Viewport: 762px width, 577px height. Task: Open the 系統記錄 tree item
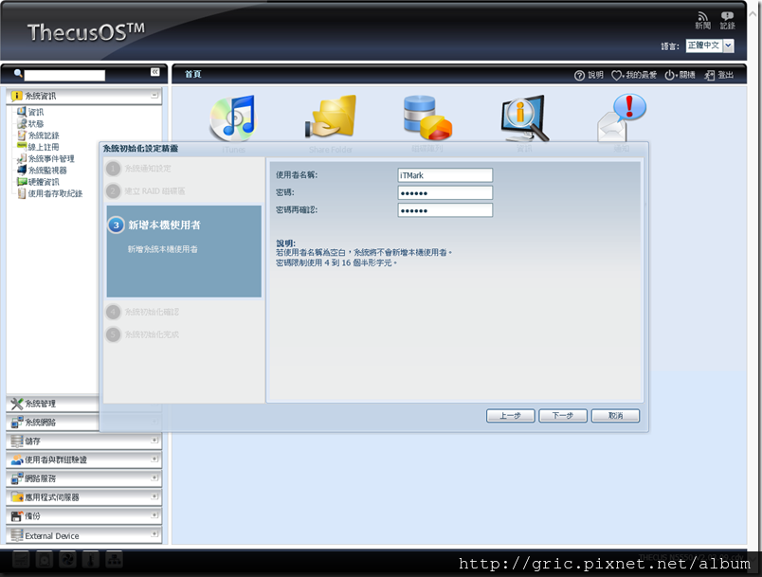click(x=38, y=135)
